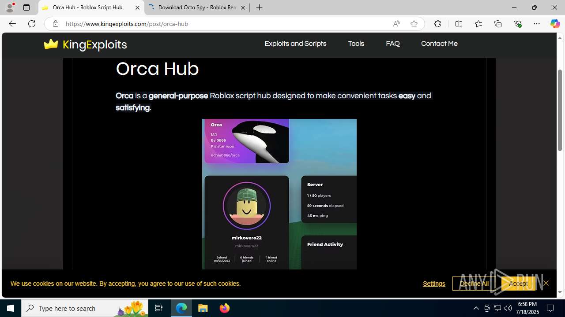This screenshot has height=317, width=565.
Task: Open the Collections icon
Action: (498, 24)
